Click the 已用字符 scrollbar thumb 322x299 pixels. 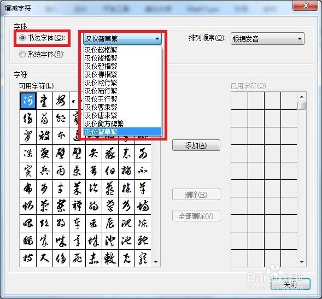tap(302, 106)
